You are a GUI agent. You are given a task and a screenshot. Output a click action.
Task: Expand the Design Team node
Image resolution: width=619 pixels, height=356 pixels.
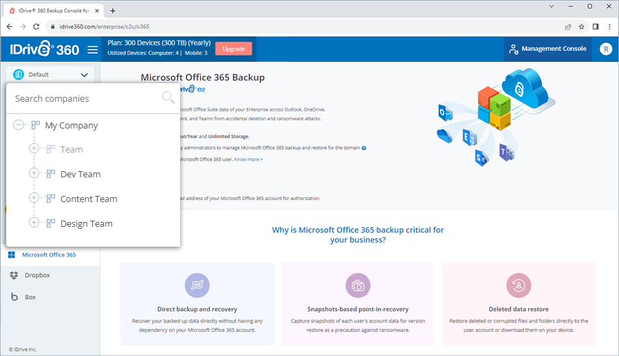point(34,223)
